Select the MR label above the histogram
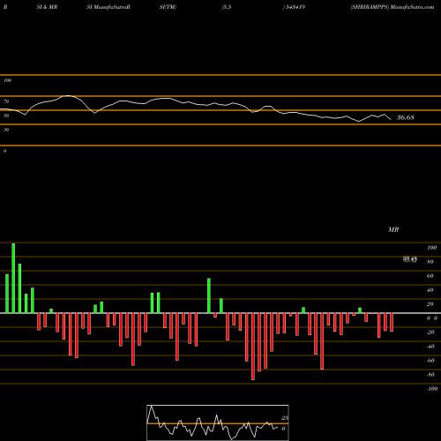 (x=393, y=229)
